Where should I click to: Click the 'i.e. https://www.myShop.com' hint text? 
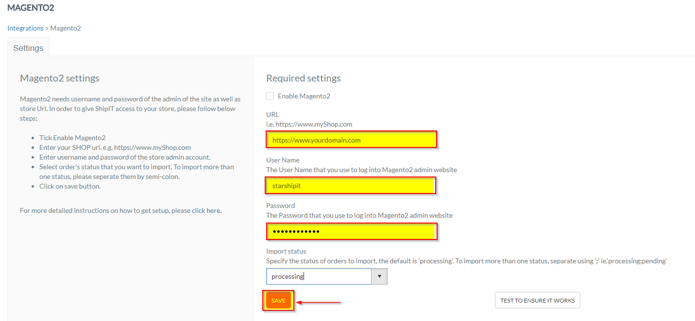click(x=309, y=124)
